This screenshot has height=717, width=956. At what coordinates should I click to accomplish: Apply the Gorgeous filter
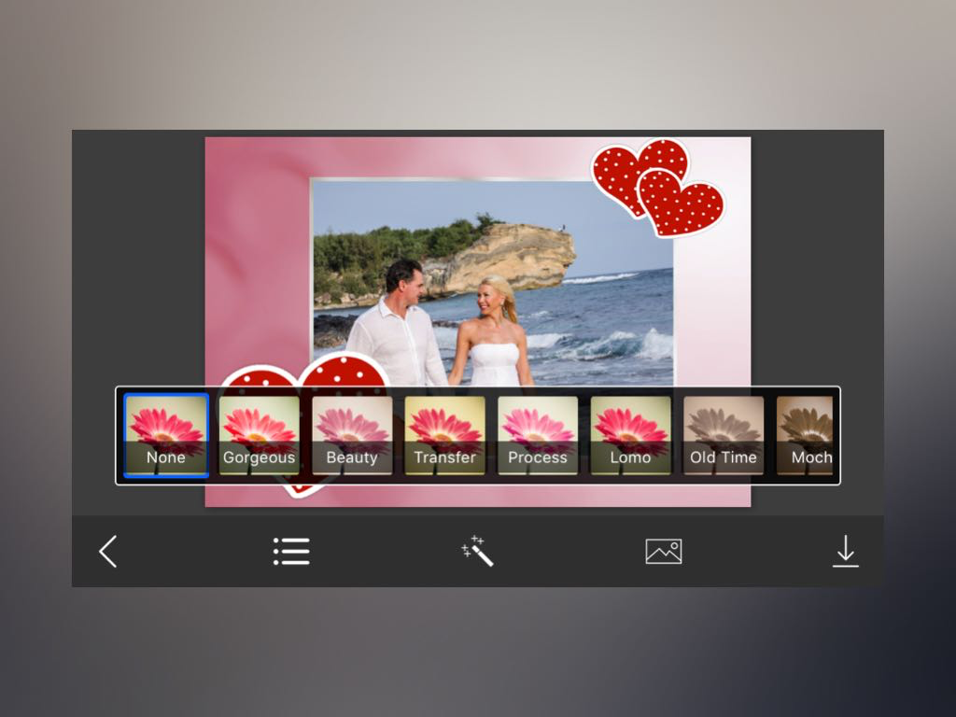point(260,435)
